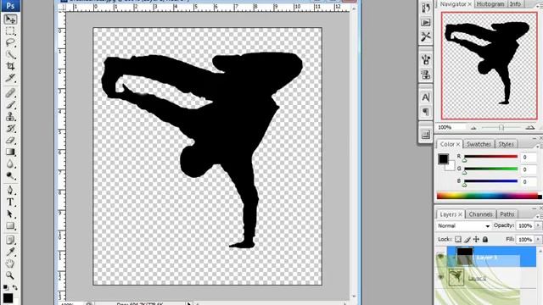Viewport: 543px width, 305px height.
Task: Select the Blur tool
Action: (x=10, y=164)
